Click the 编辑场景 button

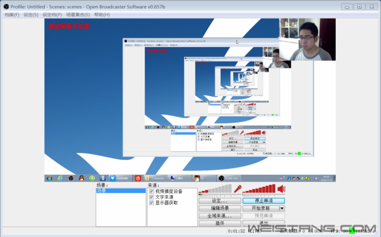[220, 208]
